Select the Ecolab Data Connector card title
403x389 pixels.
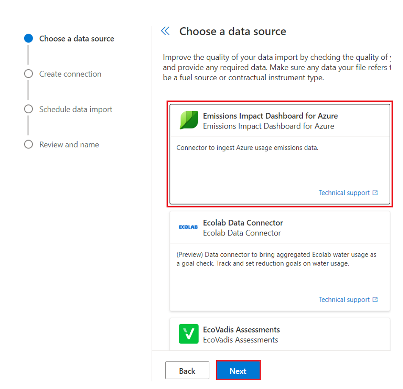coord(243,223)
